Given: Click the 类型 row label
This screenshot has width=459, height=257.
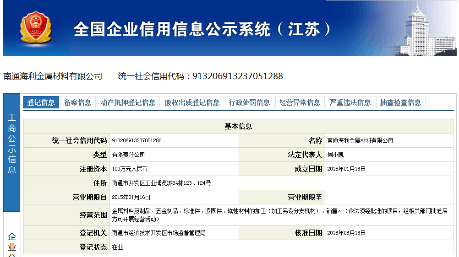Looking at the screenshot, I should [x=100, y=155].
